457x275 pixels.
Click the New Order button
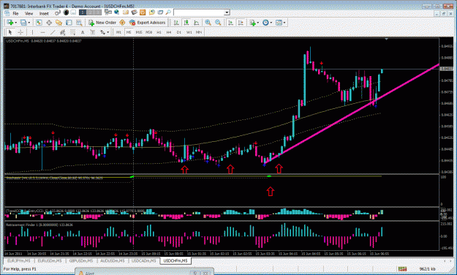102,23
